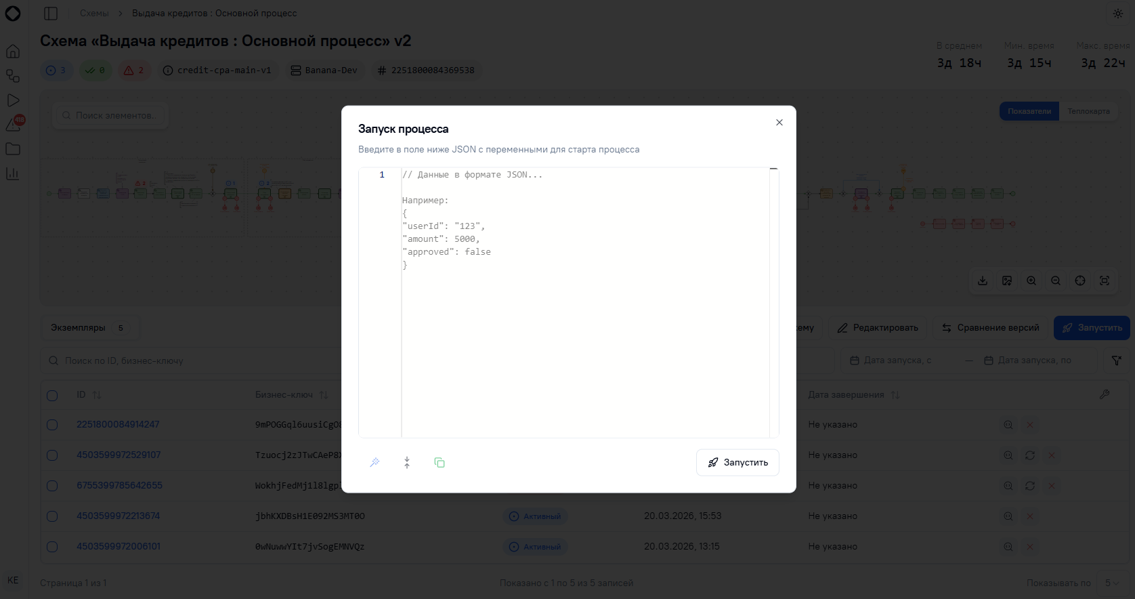
Task: Sort by the Дата завершения column
Action: 854,394
